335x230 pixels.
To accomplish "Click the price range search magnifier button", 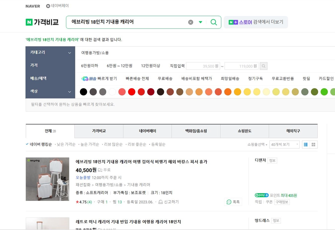I will click(x=263, y=66).
